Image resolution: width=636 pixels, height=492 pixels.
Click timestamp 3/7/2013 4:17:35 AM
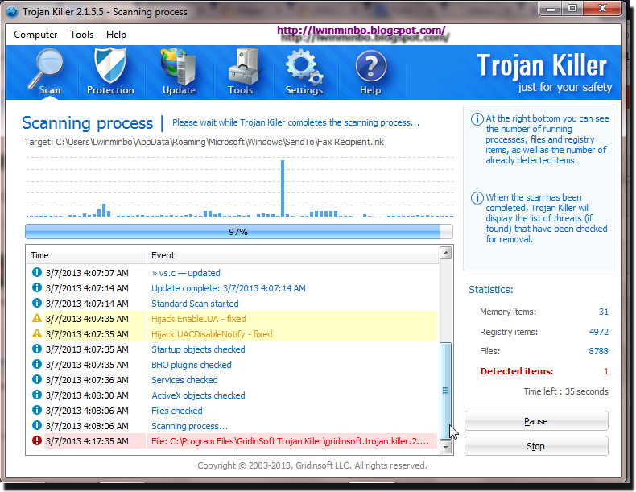[x=87, y=441]
